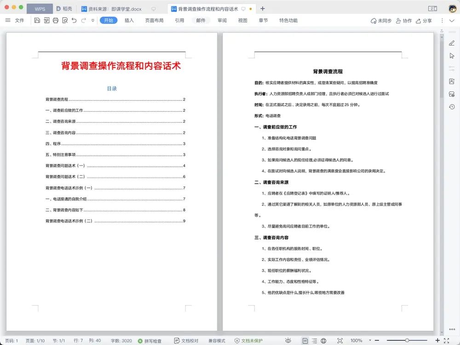Open the user avatar account menu
Screen dimensions: 460x345
pyautogui.click(x=452, y=8)
